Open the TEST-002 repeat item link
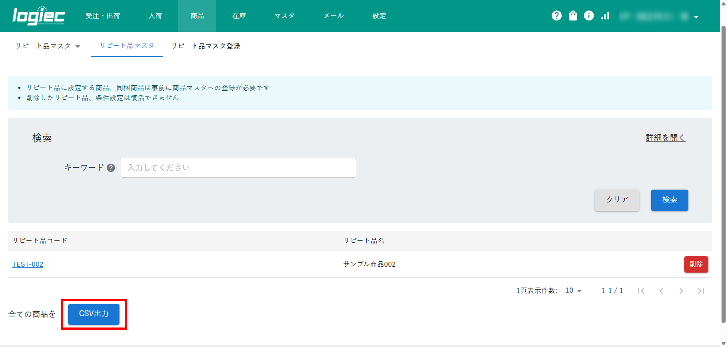727x347 pixels. coord(28,264)
